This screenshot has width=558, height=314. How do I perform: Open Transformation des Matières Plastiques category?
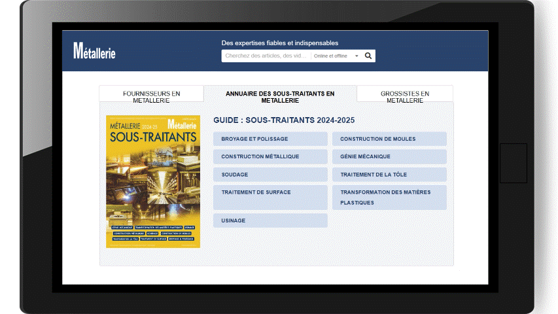pos(389,198)
